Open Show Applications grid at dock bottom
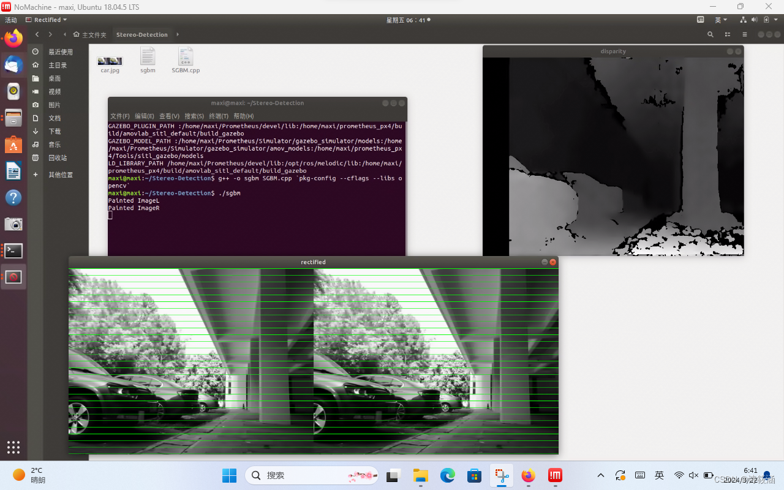Screen dimensions: 784x490 point(13,447)
